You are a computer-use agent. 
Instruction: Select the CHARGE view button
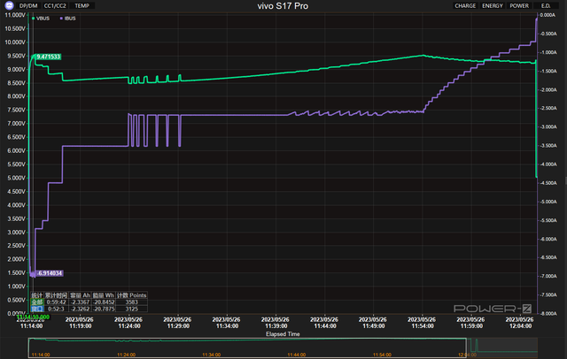465,6
